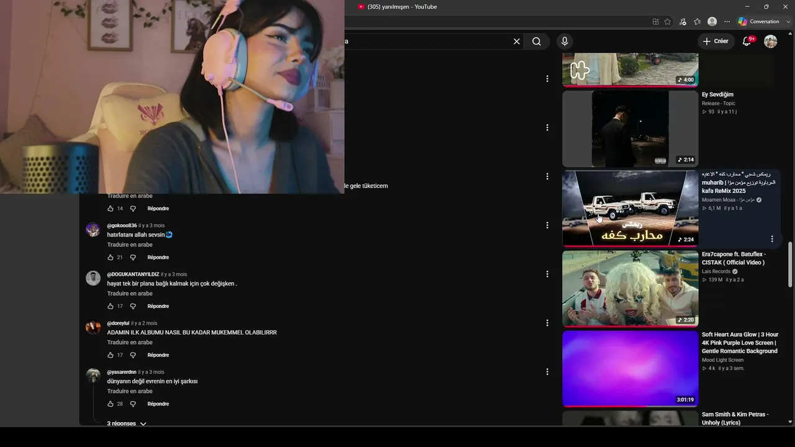Image resolution: width=795 pixels, height=447 pixels.
Task: Select the 'yanılmışım - YouTube' browser tab
Action: coord(397,7)
